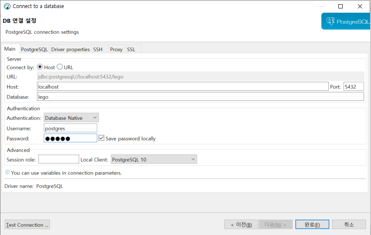Open the Driver properties tab
The image size is (371, 235).
click(71, 49)
